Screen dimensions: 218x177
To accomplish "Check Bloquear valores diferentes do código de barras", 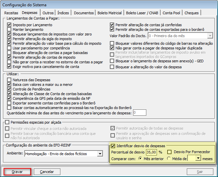I will point(112,43).
